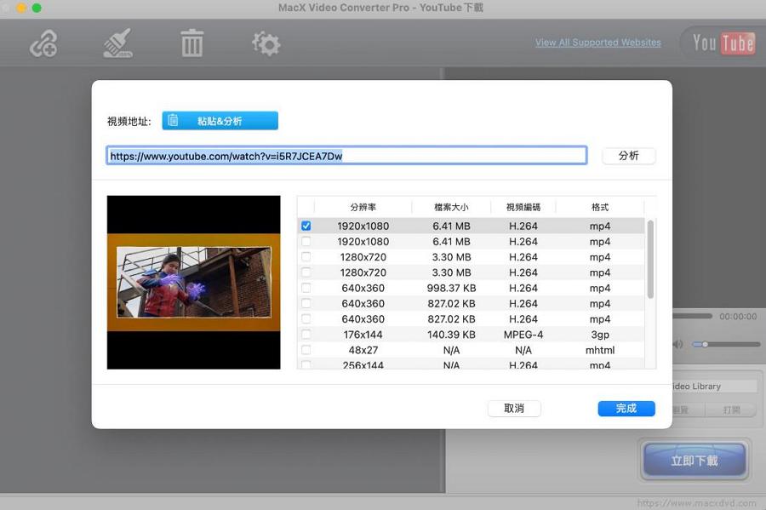Open View All Supported Websites link

point(598,43)
